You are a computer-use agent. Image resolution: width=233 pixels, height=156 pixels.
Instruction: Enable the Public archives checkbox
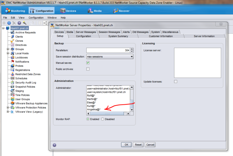click(88, 69)
